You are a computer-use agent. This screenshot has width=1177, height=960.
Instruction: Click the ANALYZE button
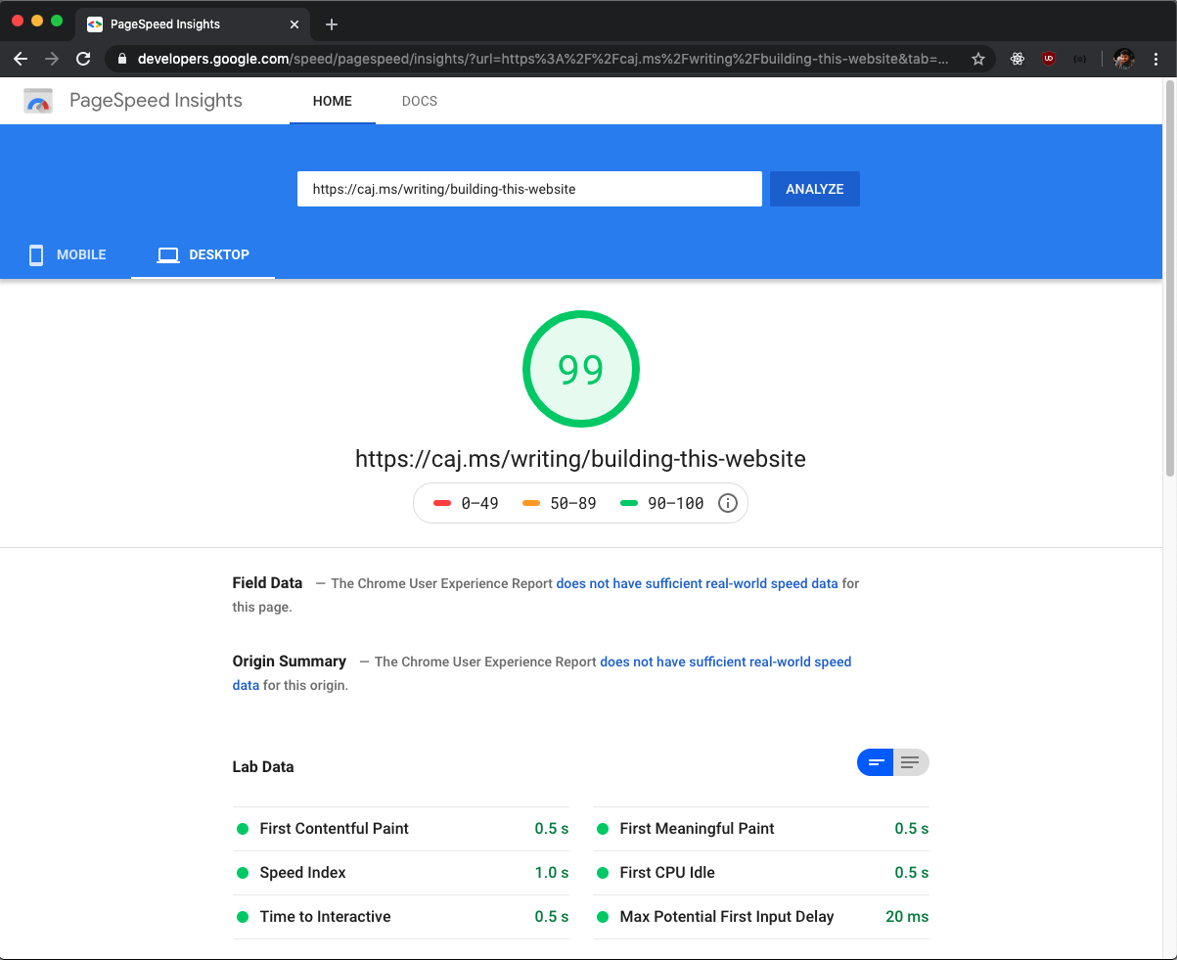(815, 189)
